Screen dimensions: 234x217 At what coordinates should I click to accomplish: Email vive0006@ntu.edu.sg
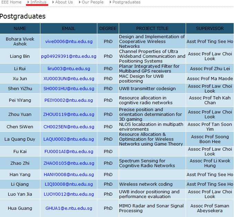coord(69,42)
